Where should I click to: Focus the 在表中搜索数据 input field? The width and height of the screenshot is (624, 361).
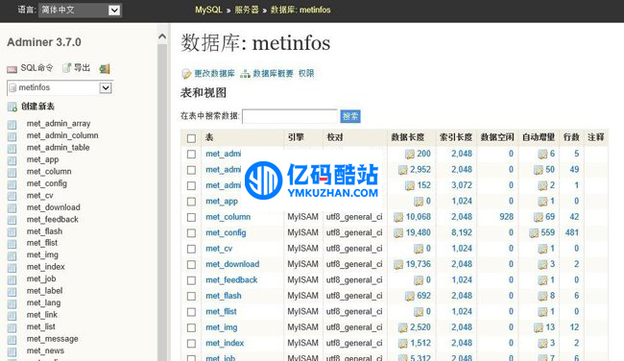290,116
